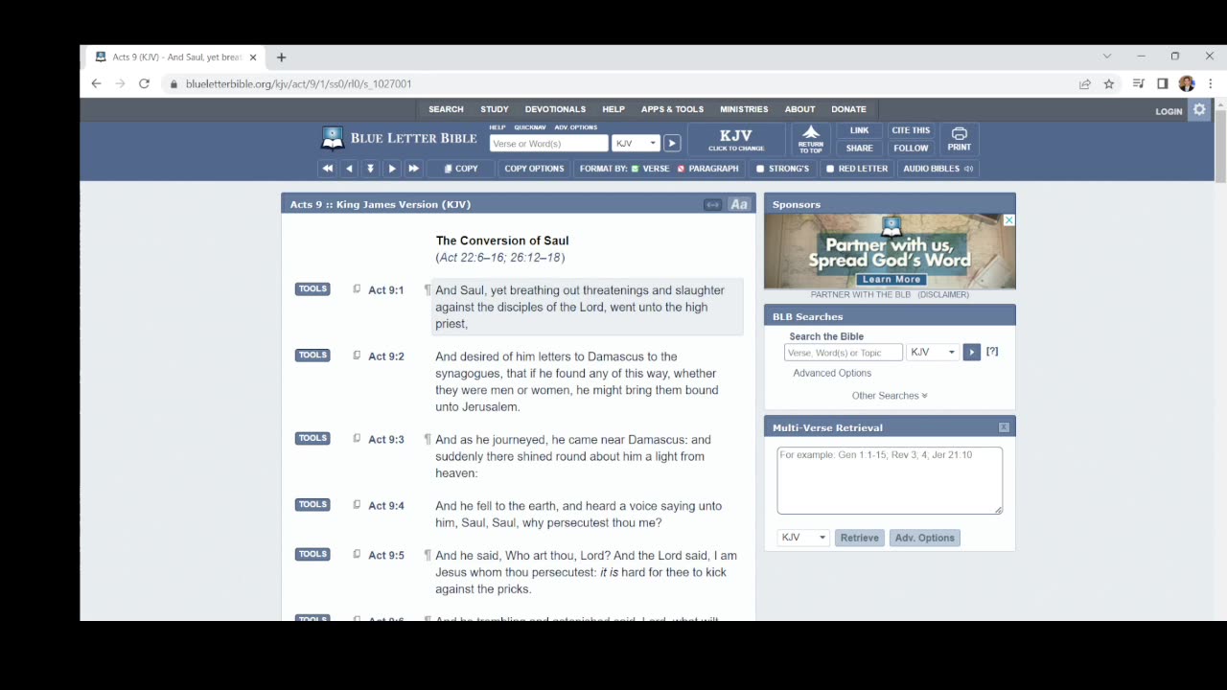Image resolution: width=1227 pixels, height=690 pixels.
Task: Click Adv. Options button
Action: pyautogui.click(x=925, y=538)
